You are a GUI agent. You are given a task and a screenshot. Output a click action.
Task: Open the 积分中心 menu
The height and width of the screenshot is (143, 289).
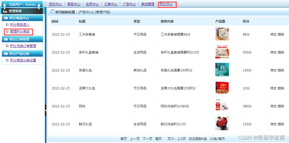(x=166, y=4)
